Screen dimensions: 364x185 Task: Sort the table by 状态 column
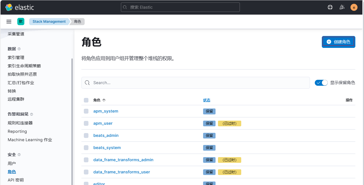click(207, 100)
